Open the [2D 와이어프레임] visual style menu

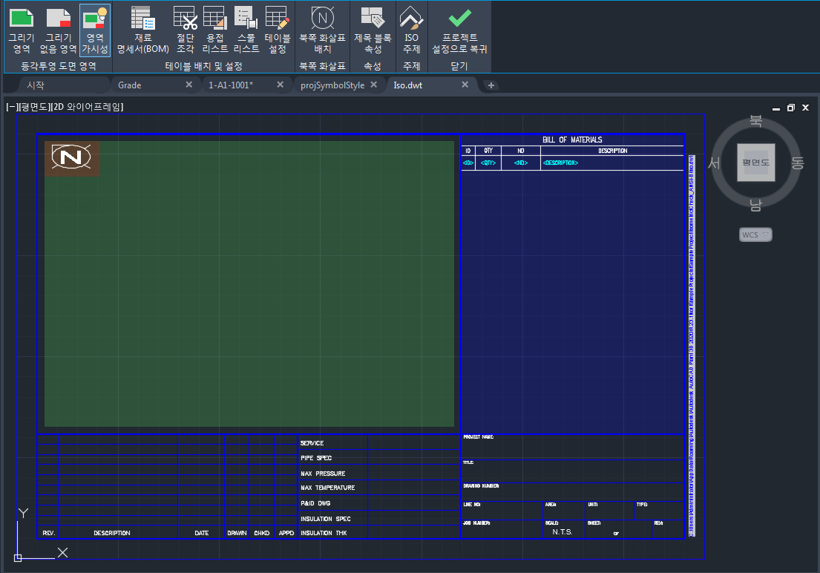pos(88,107)
